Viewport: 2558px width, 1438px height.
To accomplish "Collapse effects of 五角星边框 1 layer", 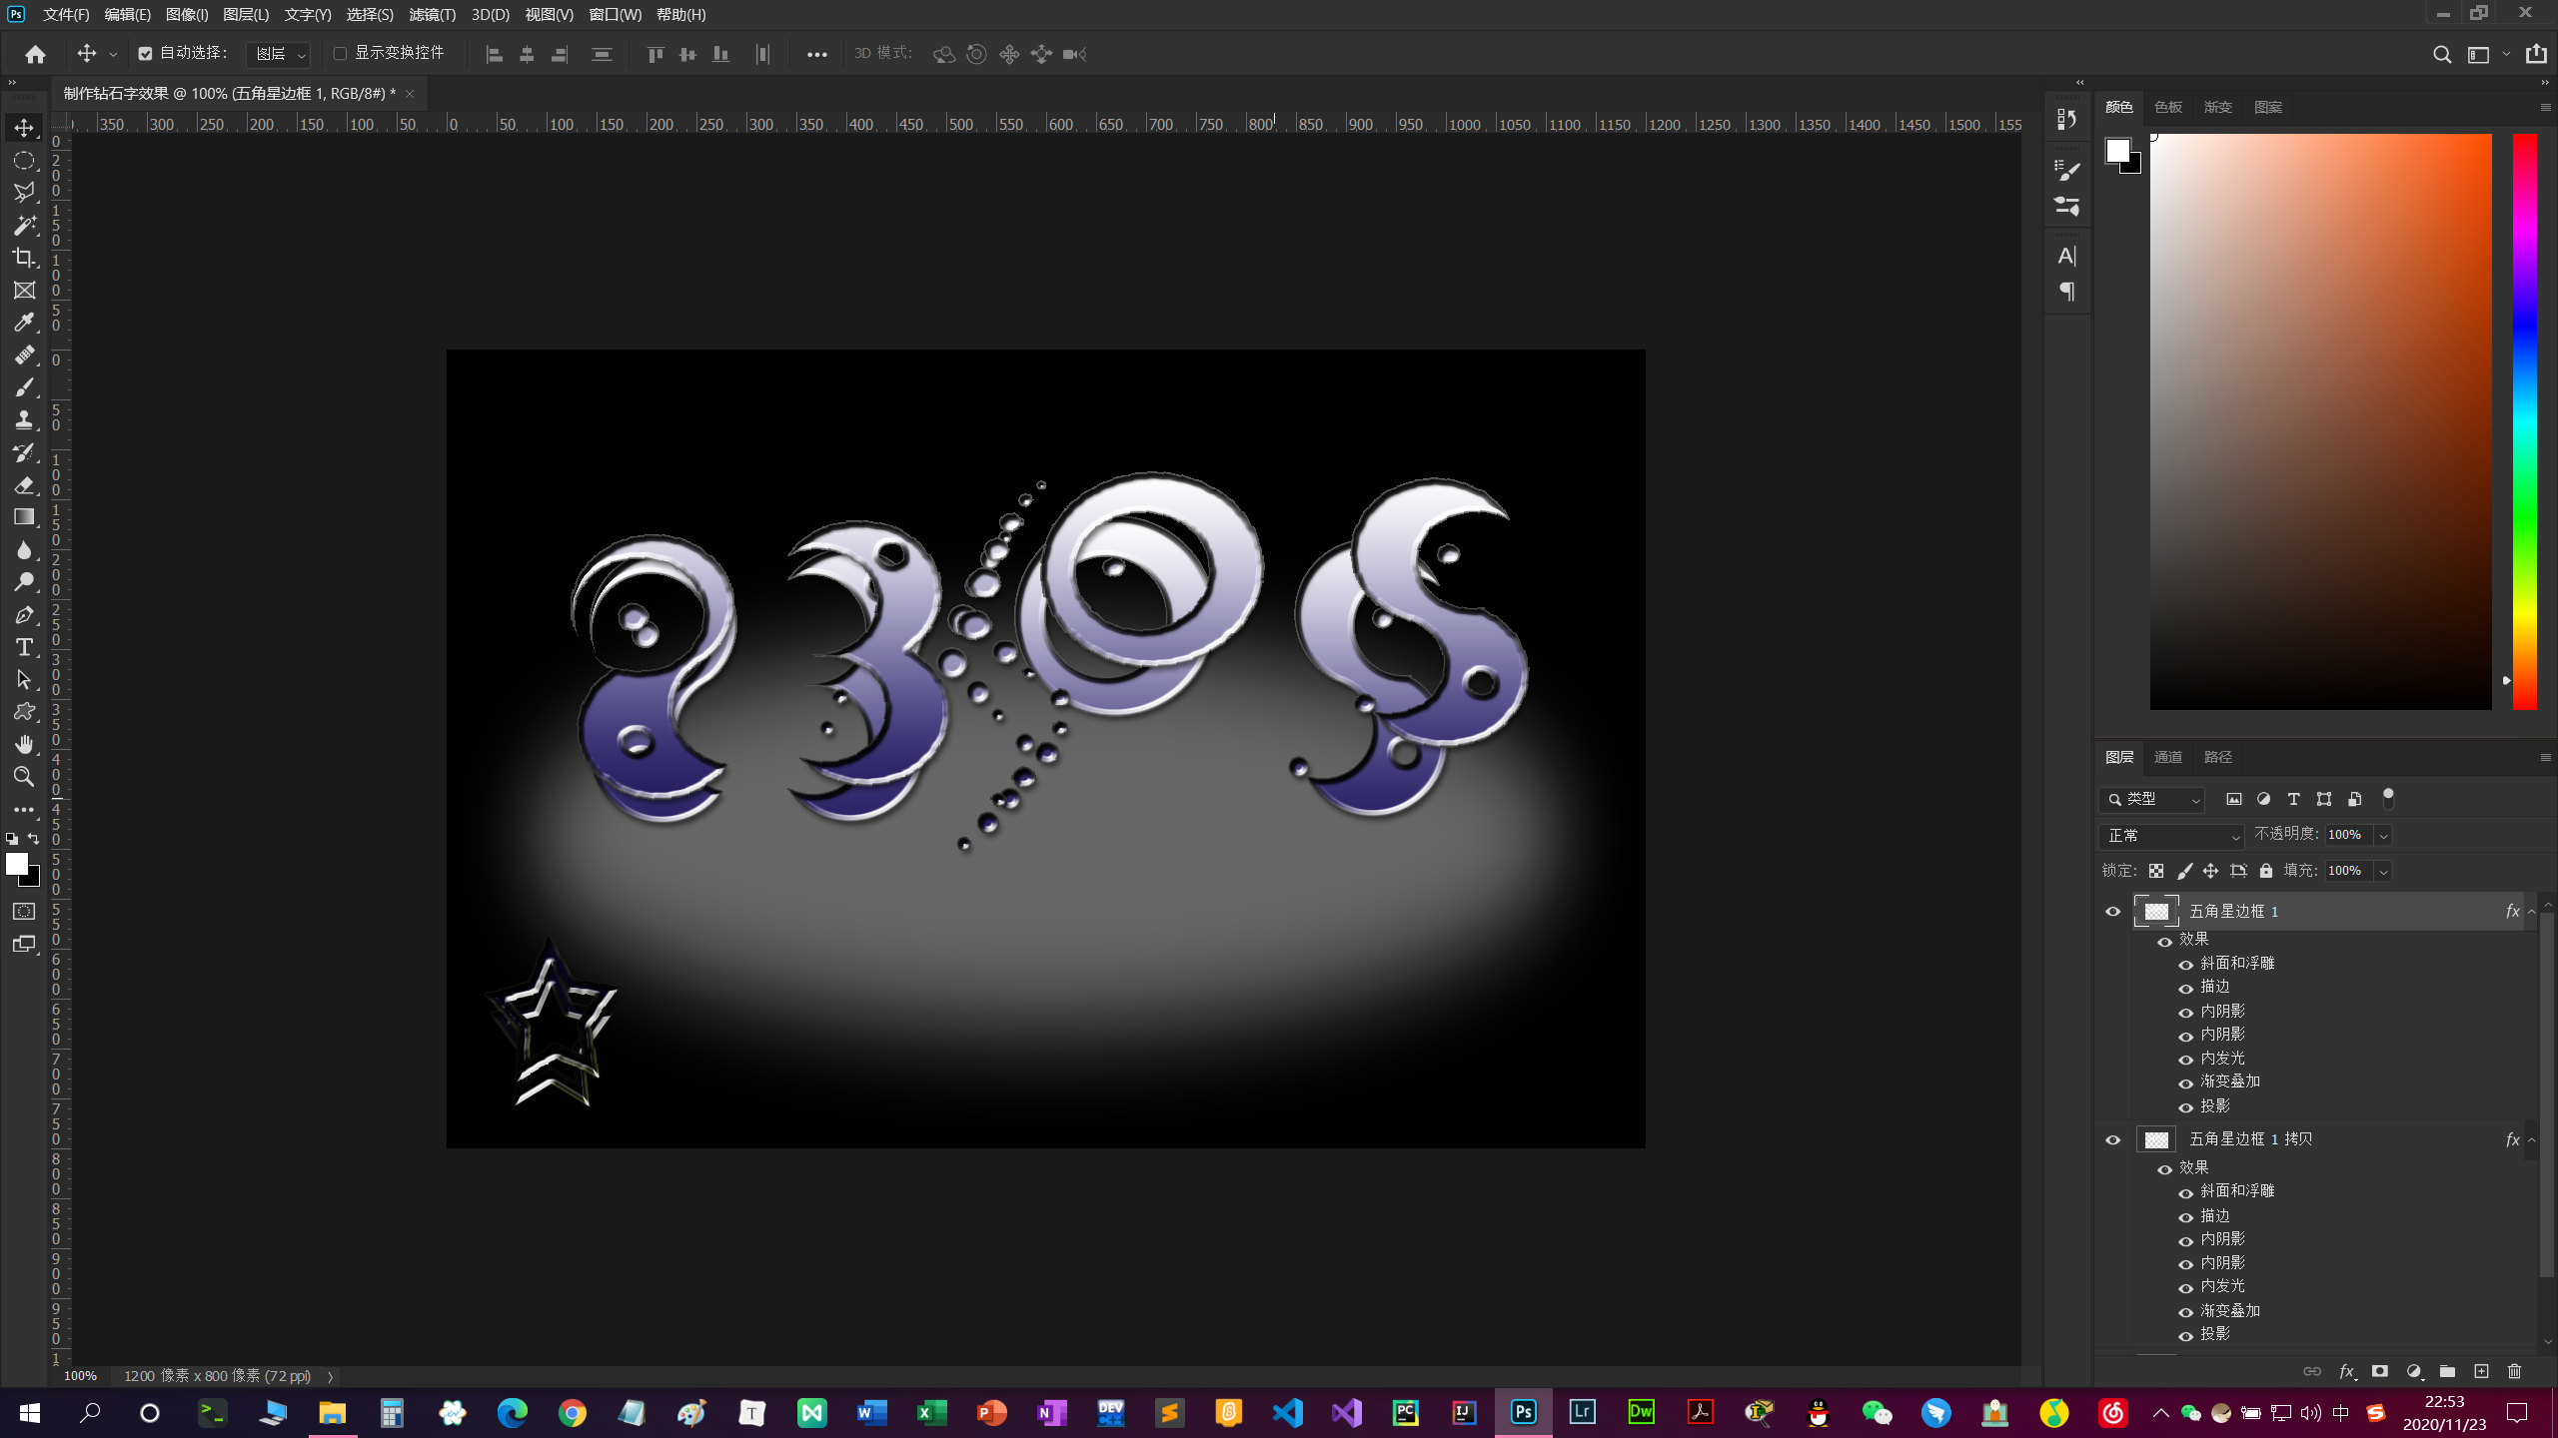I will (x=2531, y=911).
